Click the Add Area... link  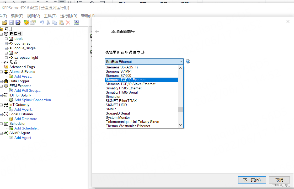pyautogui.click(x=23, y=76)
